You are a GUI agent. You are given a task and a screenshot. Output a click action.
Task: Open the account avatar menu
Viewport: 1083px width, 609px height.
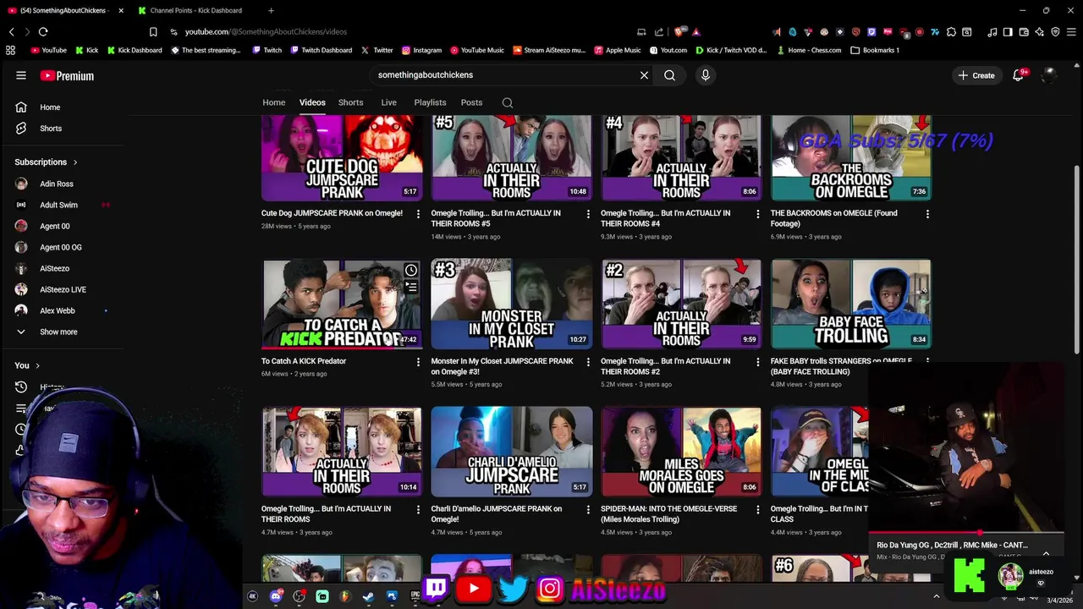tap(1049, 75)
